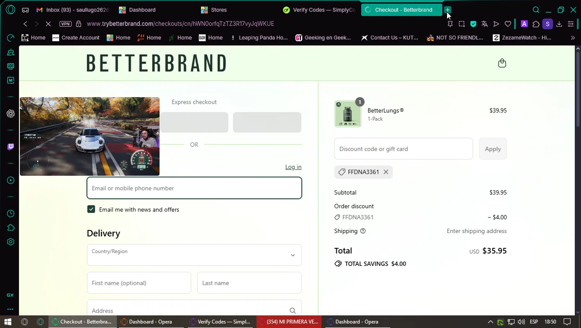This screenshot has width=581, height=328.
Task: Switch to the Verify Codes SimplyCodes tab
Action: [319, 10]
